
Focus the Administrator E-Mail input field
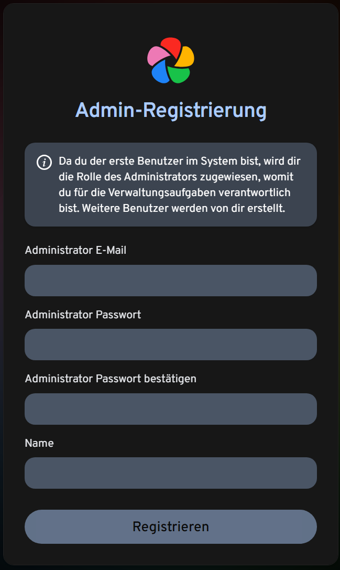[x=171, y=280]
